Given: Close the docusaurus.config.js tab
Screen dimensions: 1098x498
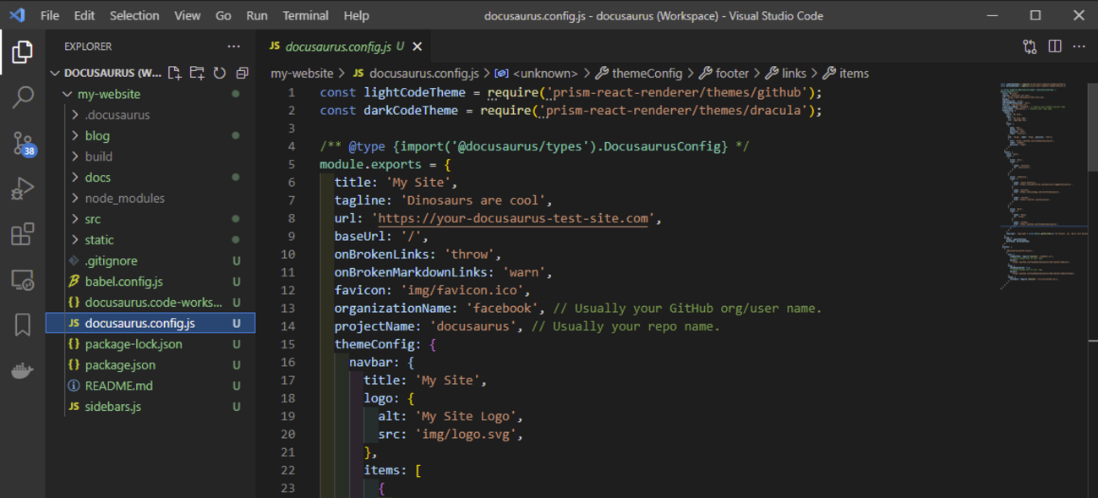Looking at the screenshot, I should click(x=418, y=47).
